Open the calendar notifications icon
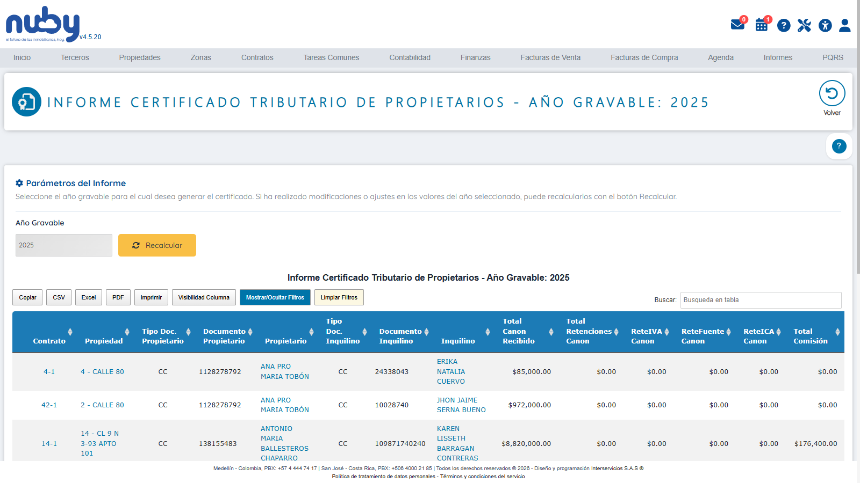Image resolution: width=860 pixels, height=483 pixels. pyautogui.click(x=762, y=25)
